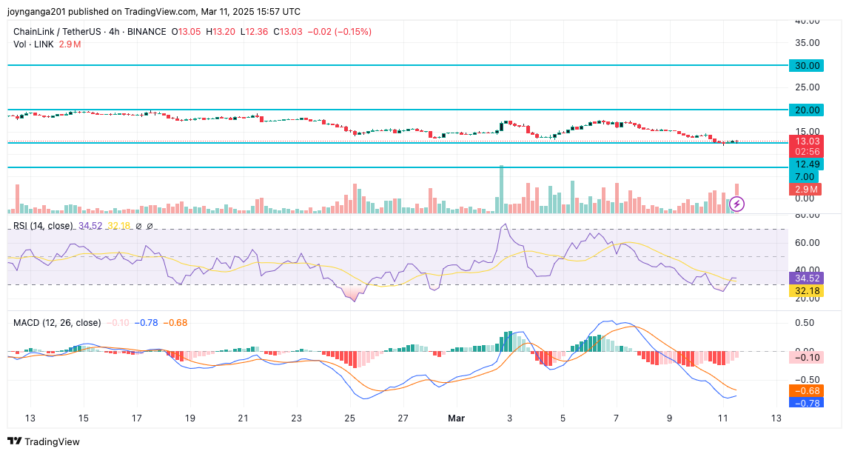Click the pink −0.10 MACD legend value
The width and height of the screenshot is (849, 454).
point(117,323)
